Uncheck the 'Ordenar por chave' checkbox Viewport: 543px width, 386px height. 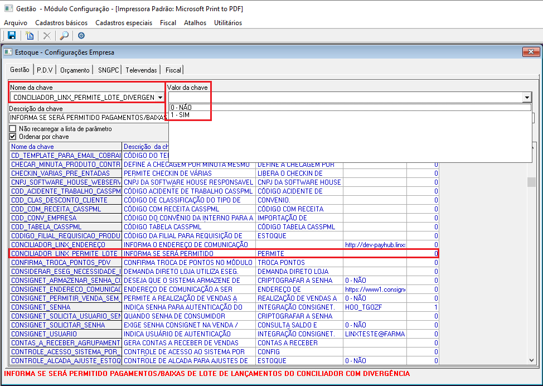[13, 136]
